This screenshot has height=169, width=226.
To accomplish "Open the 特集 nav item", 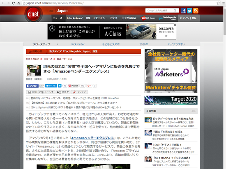I will [88, 18].
